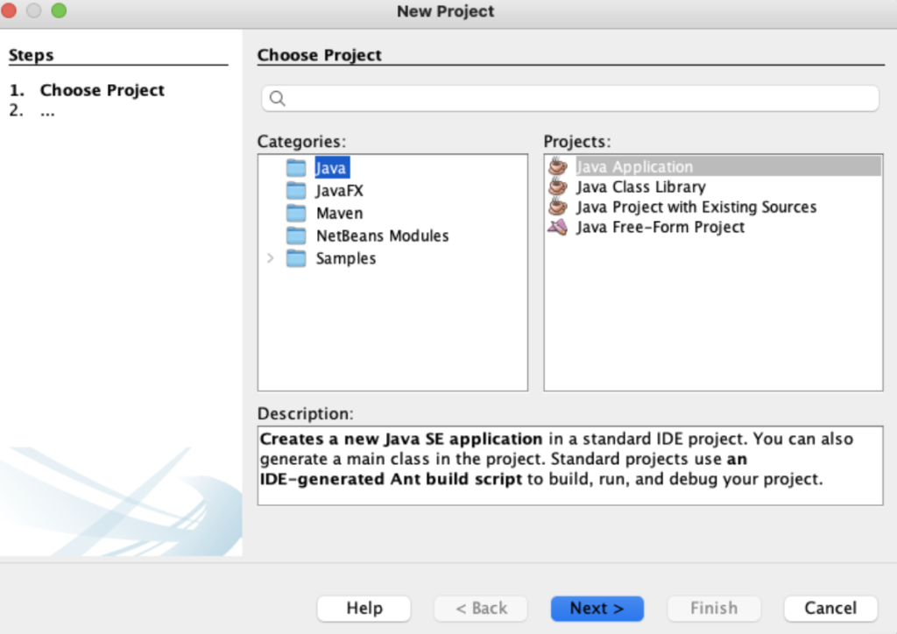
Task: Click the Java Class Library icon
Action: tap(557, 187)
